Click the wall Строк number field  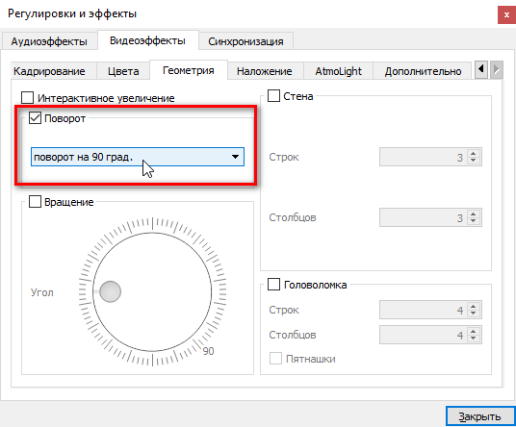424,157
